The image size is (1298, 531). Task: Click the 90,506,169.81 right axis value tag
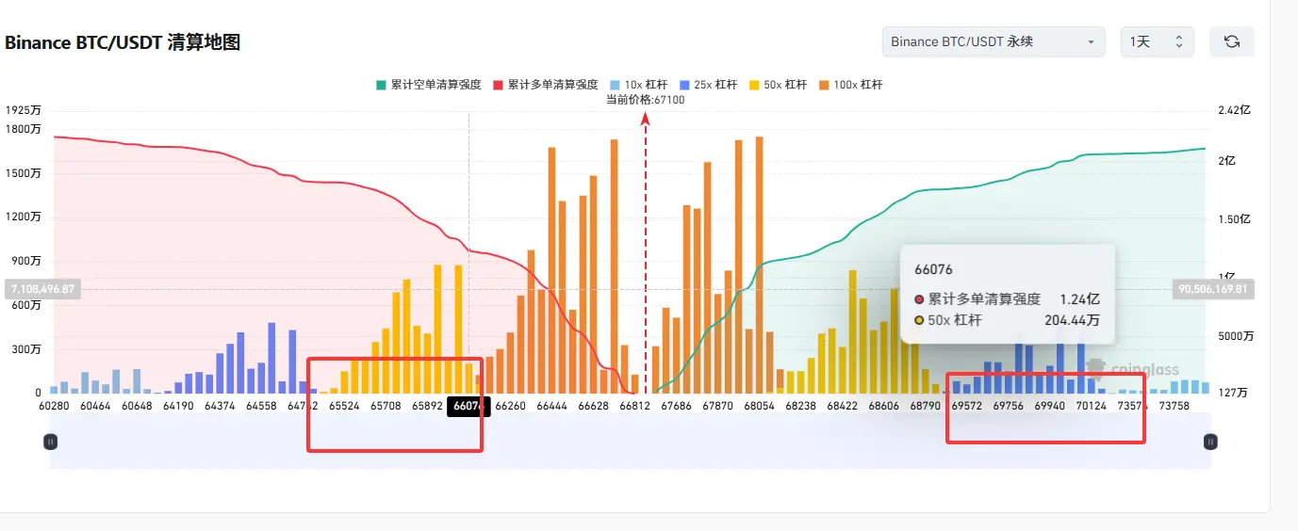(x=1215, y=289)
